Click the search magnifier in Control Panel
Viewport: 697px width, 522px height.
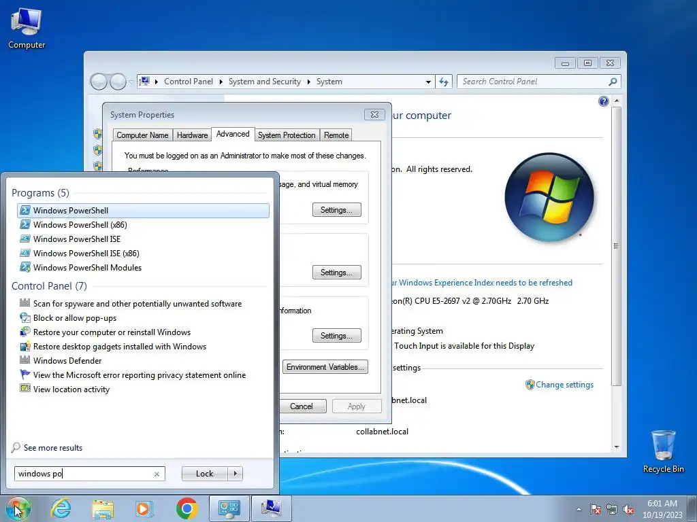pyautogui.click(x=613, y=82)
